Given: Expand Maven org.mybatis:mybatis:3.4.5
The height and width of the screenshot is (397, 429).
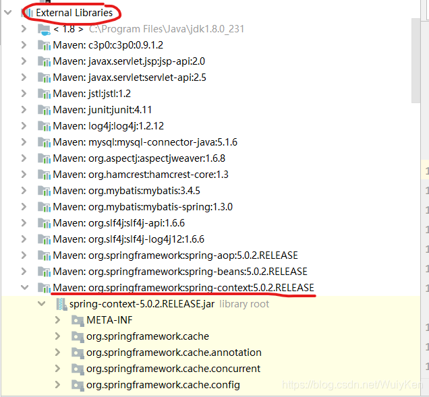Looking at the screenshot, I should tap(24, 191).
